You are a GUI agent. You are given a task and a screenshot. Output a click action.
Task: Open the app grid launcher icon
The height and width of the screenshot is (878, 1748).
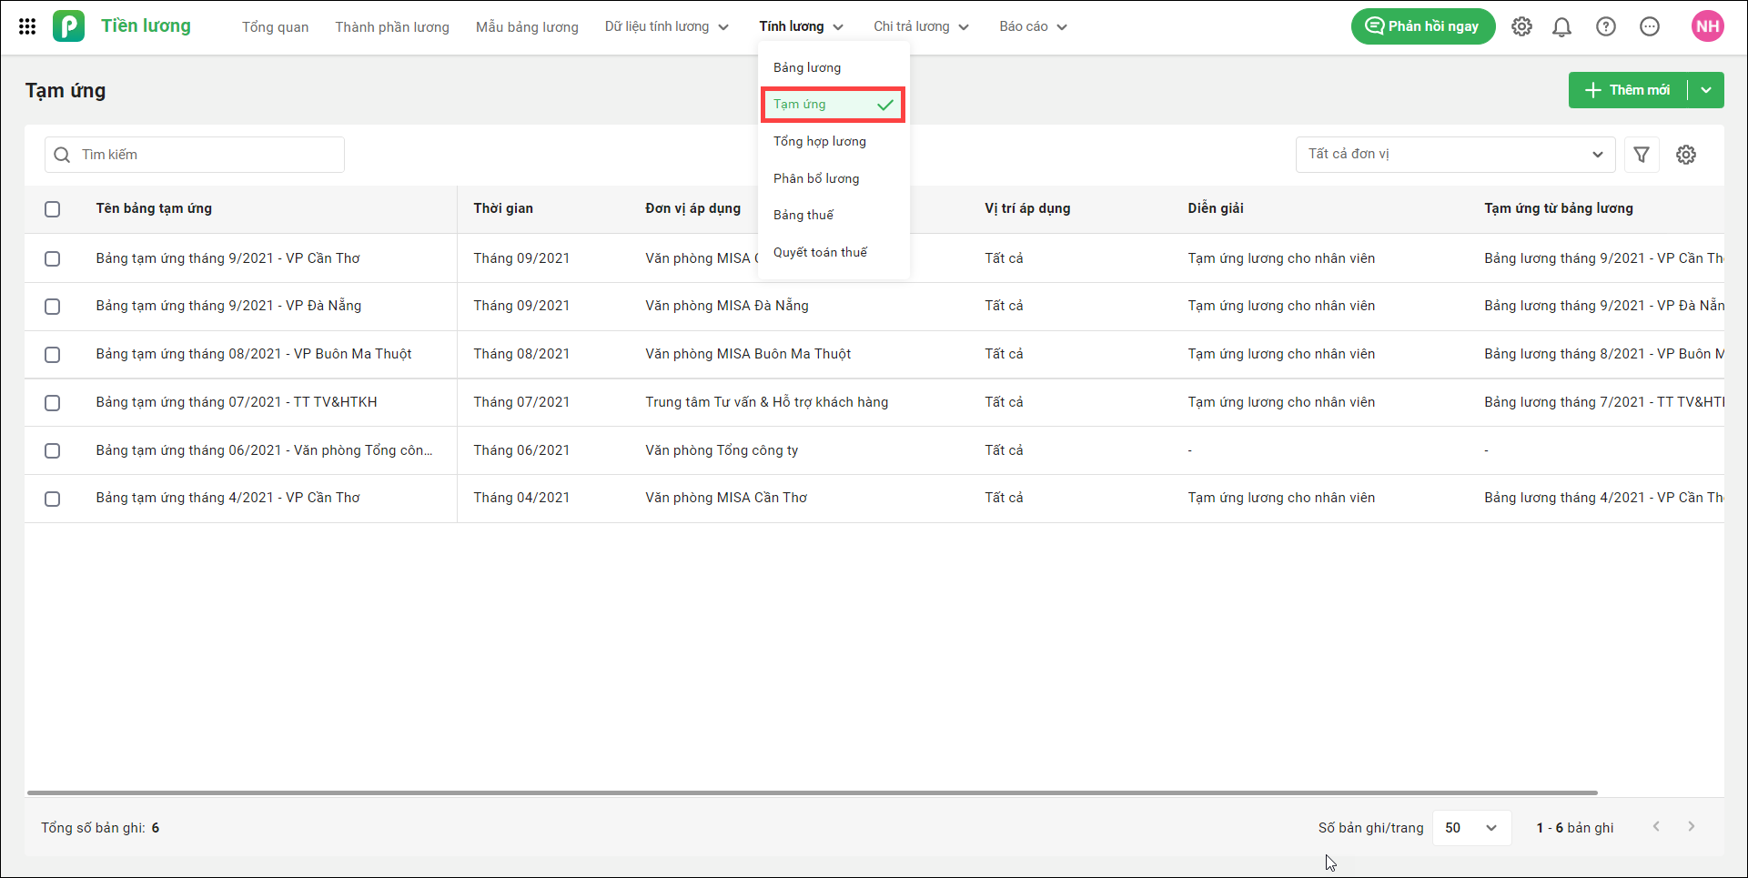coord(27,26)
